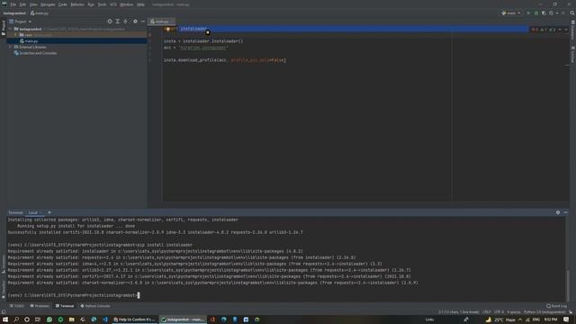
Task: Click the editor warning count indicator
Action: click(544, 30)
